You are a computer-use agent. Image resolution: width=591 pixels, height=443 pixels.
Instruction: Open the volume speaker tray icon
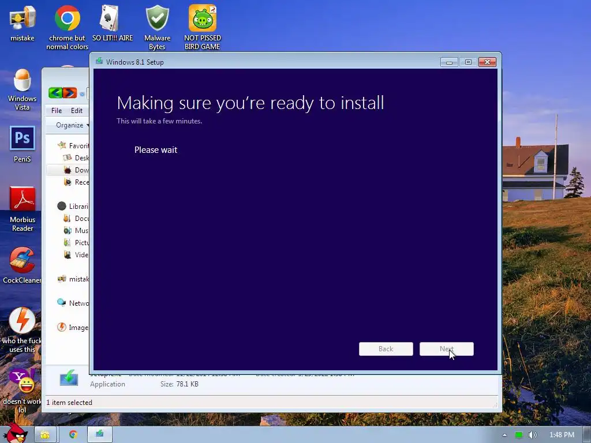pos(532,435)
